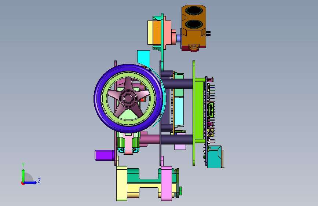Image resolution: width=318 pixels, height=206 pixels.
Task: Click the red origin point of the axis triad
Action: [x=23, y=183]
